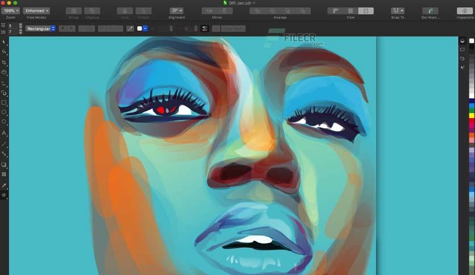Open the Inspectors panel
This screenshot has height=275, width=475.
point(465,11)
